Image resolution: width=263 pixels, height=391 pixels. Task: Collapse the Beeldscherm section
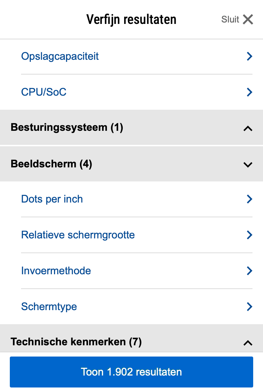(52, 164)
